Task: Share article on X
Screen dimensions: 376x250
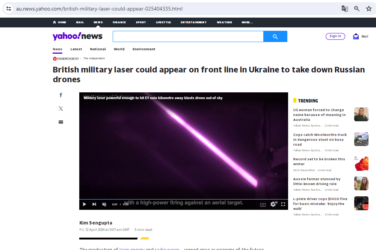Action: [61, 108]
